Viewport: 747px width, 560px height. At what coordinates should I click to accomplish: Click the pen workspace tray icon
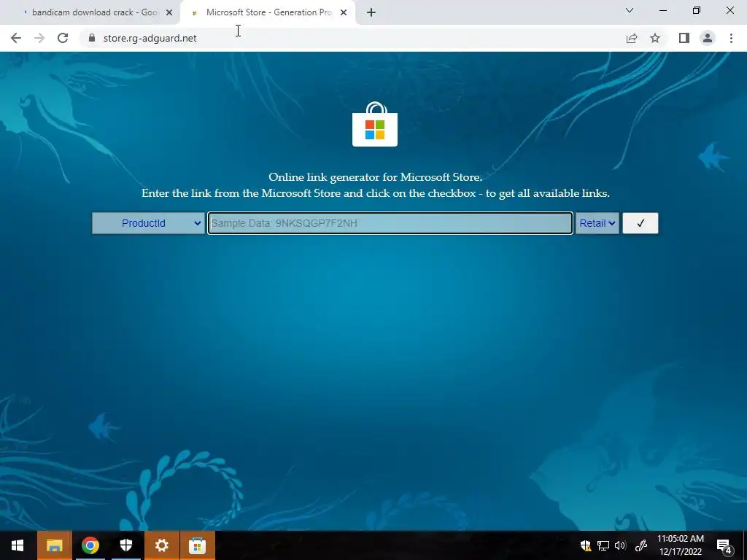pos(640,545)
